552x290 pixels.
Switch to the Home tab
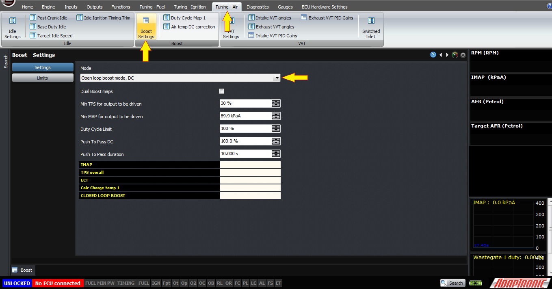click(28, 7)
